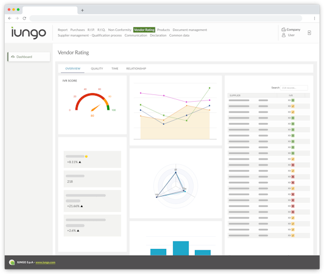The height and width of the screenshot is (274, 324).
Task: Click the logout icon beside Company
Action: click(x=309, y=33)
